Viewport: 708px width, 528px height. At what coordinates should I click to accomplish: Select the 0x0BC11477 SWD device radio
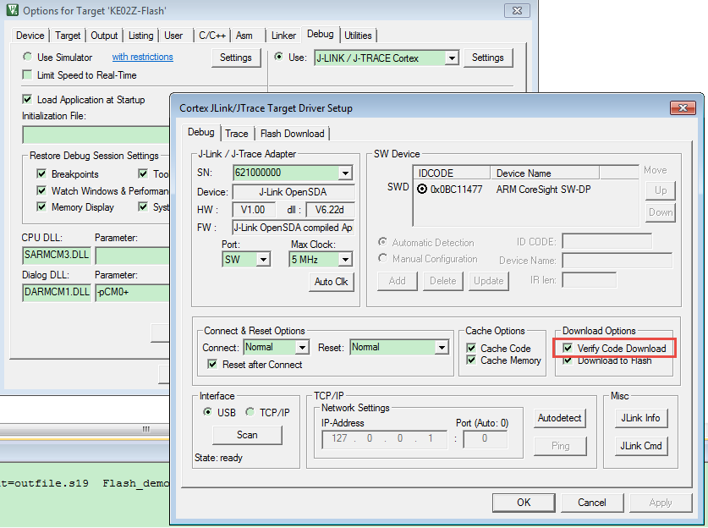pos(422,189)
